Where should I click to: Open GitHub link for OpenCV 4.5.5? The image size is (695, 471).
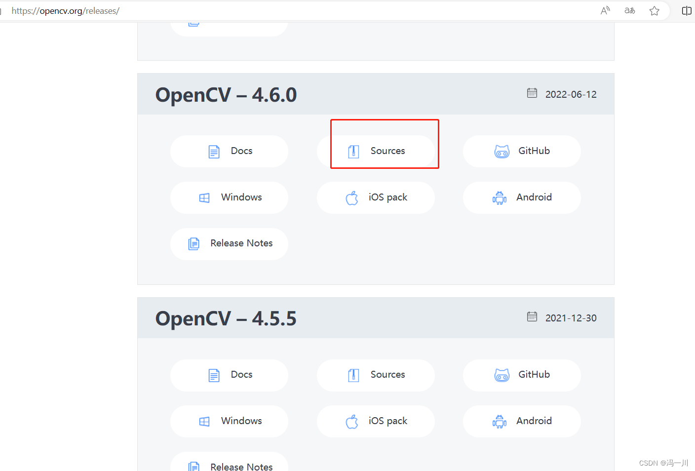522,375
